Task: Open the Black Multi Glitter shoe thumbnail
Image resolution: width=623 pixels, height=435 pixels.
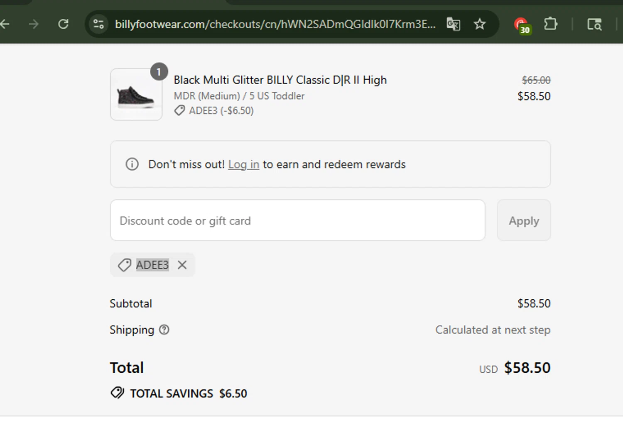Action: coord(136,95)
